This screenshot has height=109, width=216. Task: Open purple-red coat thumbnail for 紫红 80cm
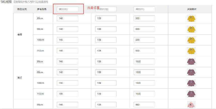coord(191,61)
